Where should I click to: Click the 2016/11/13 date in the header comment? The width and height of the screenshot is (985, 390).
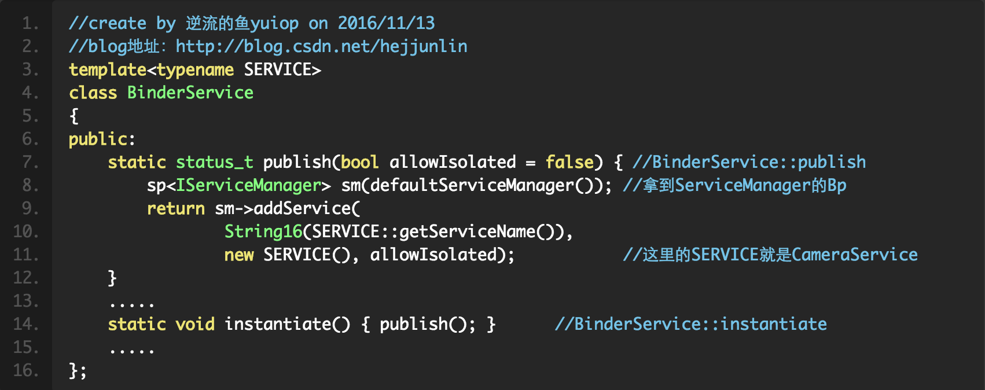386,23
